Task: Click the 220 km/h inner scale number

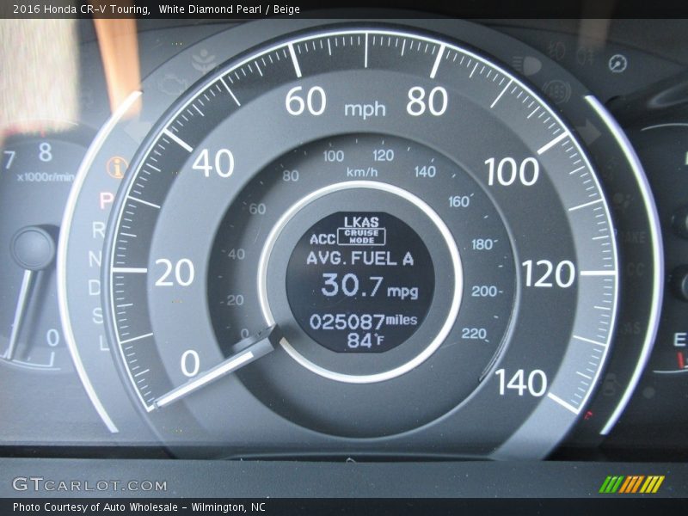Action: (474, 334)
